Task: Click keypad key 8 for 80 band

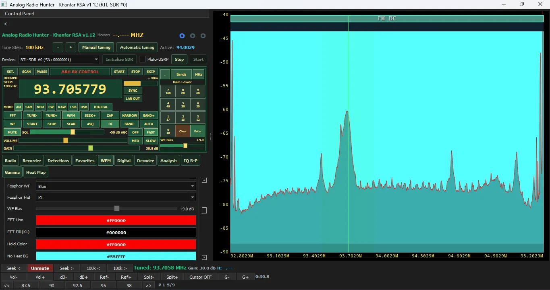Action: point(183,91)
